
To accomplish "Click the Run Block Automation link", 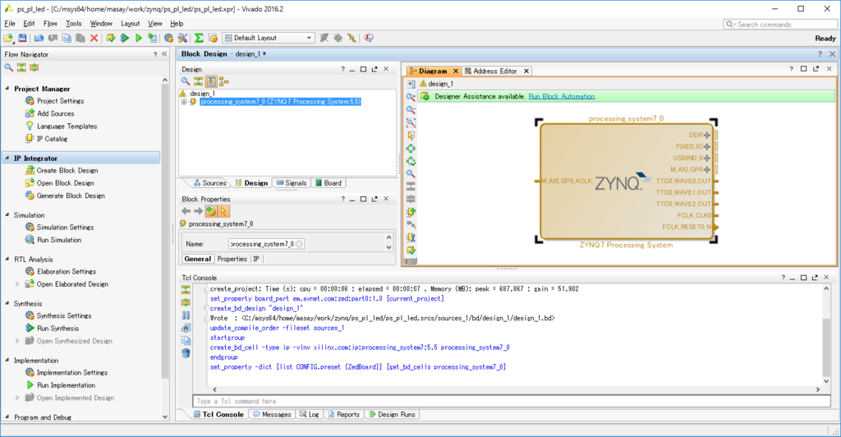I will click(562, 96).
